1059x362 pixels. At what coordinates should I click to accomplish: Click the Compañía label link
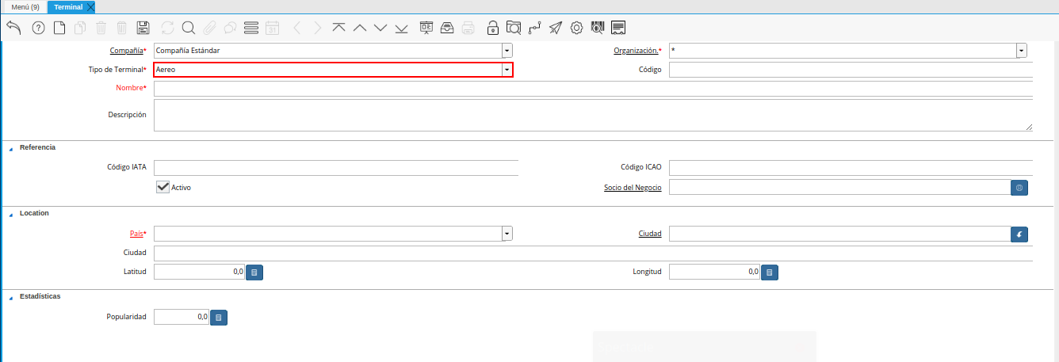point(126,51)
